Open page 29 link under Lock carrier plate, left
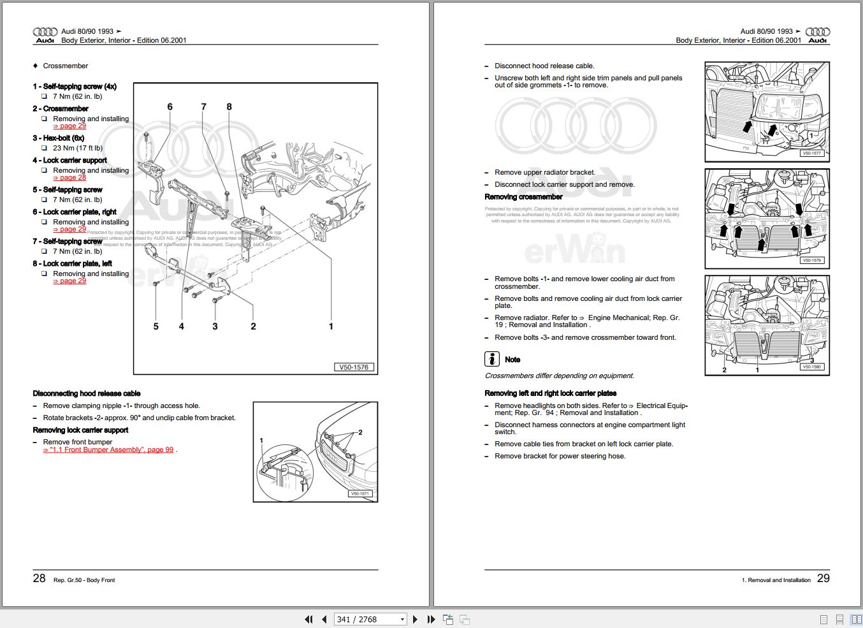Screen dimensions: 863x628 [69, 281]
